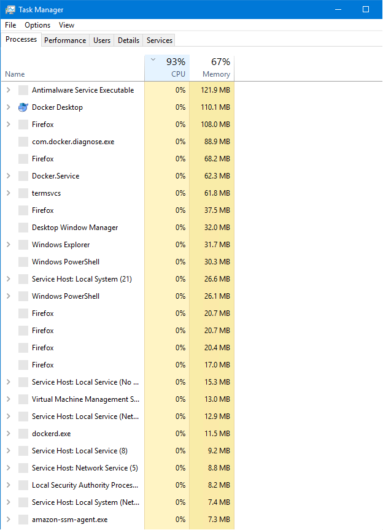Open the Options menu
Viewport: 383px width, 530px height.
(x=37, y=25)
